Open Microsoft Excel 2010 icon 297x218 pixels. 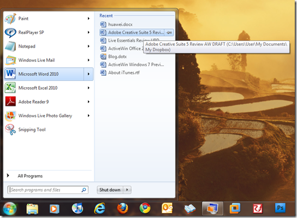(x=10, y=88)
